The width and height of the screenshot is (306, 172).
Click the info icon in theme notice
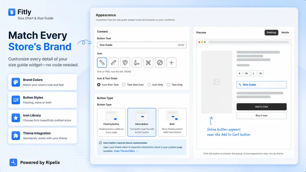coord(100,143)
